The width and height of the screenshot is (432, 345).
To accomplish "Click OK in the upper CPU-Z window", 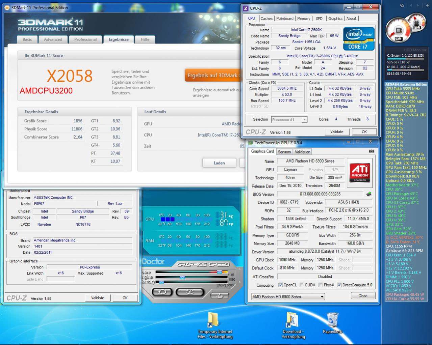I will click(x=364, y=132).
